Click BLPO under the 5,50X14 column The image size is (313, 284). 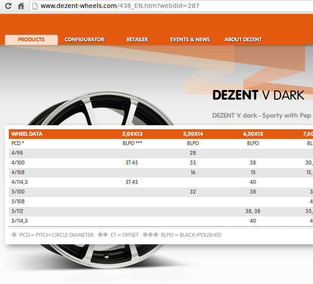pos(193,143)
